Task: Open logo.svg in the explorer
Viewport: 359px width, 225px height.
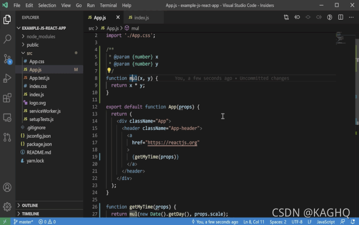Action: pyautogui.click(x=49, y=103)
